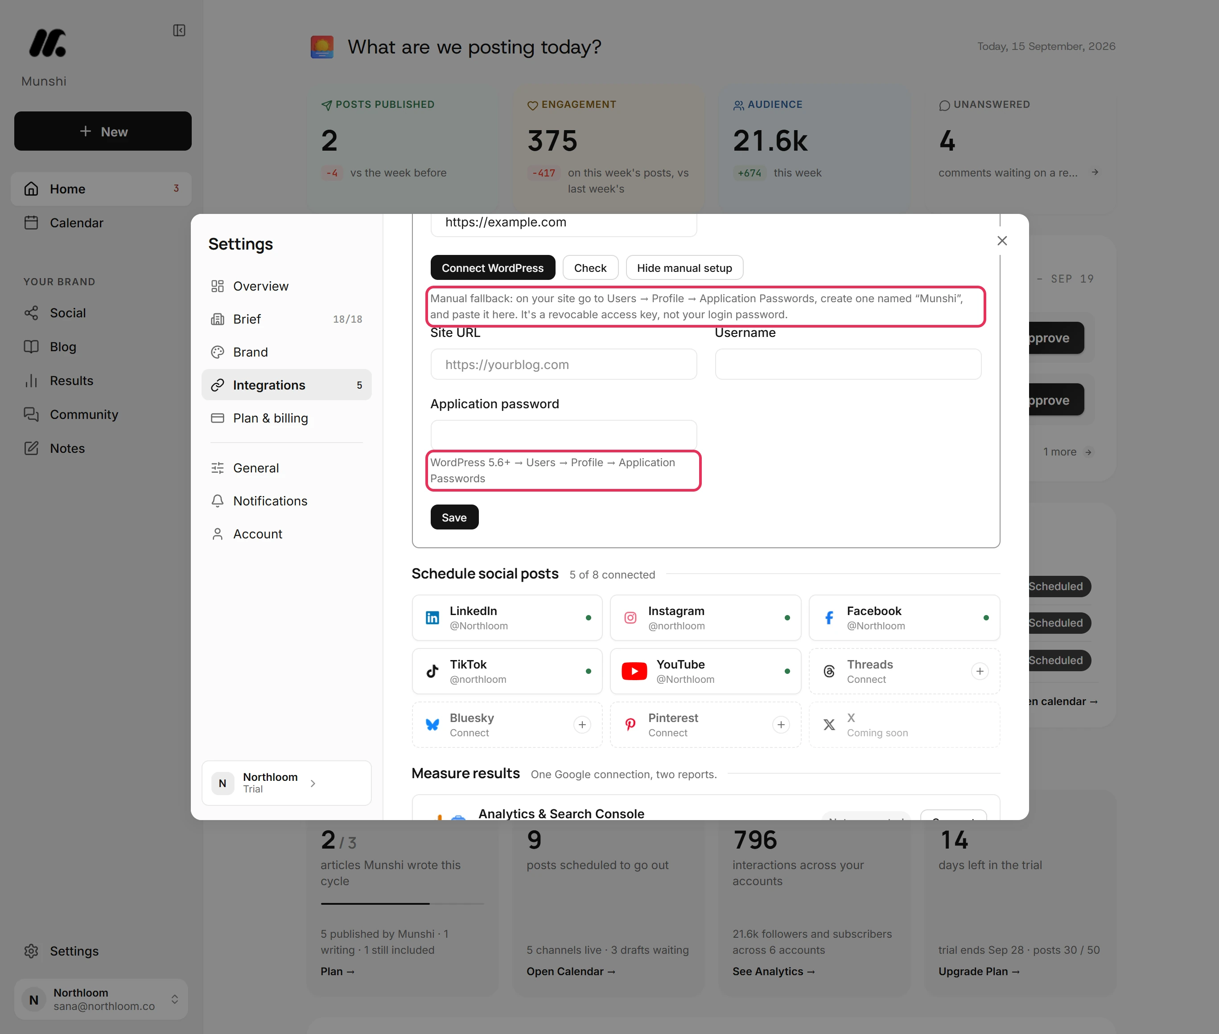
Task: Create a new post with New button
Action: (x=103, y=131)
